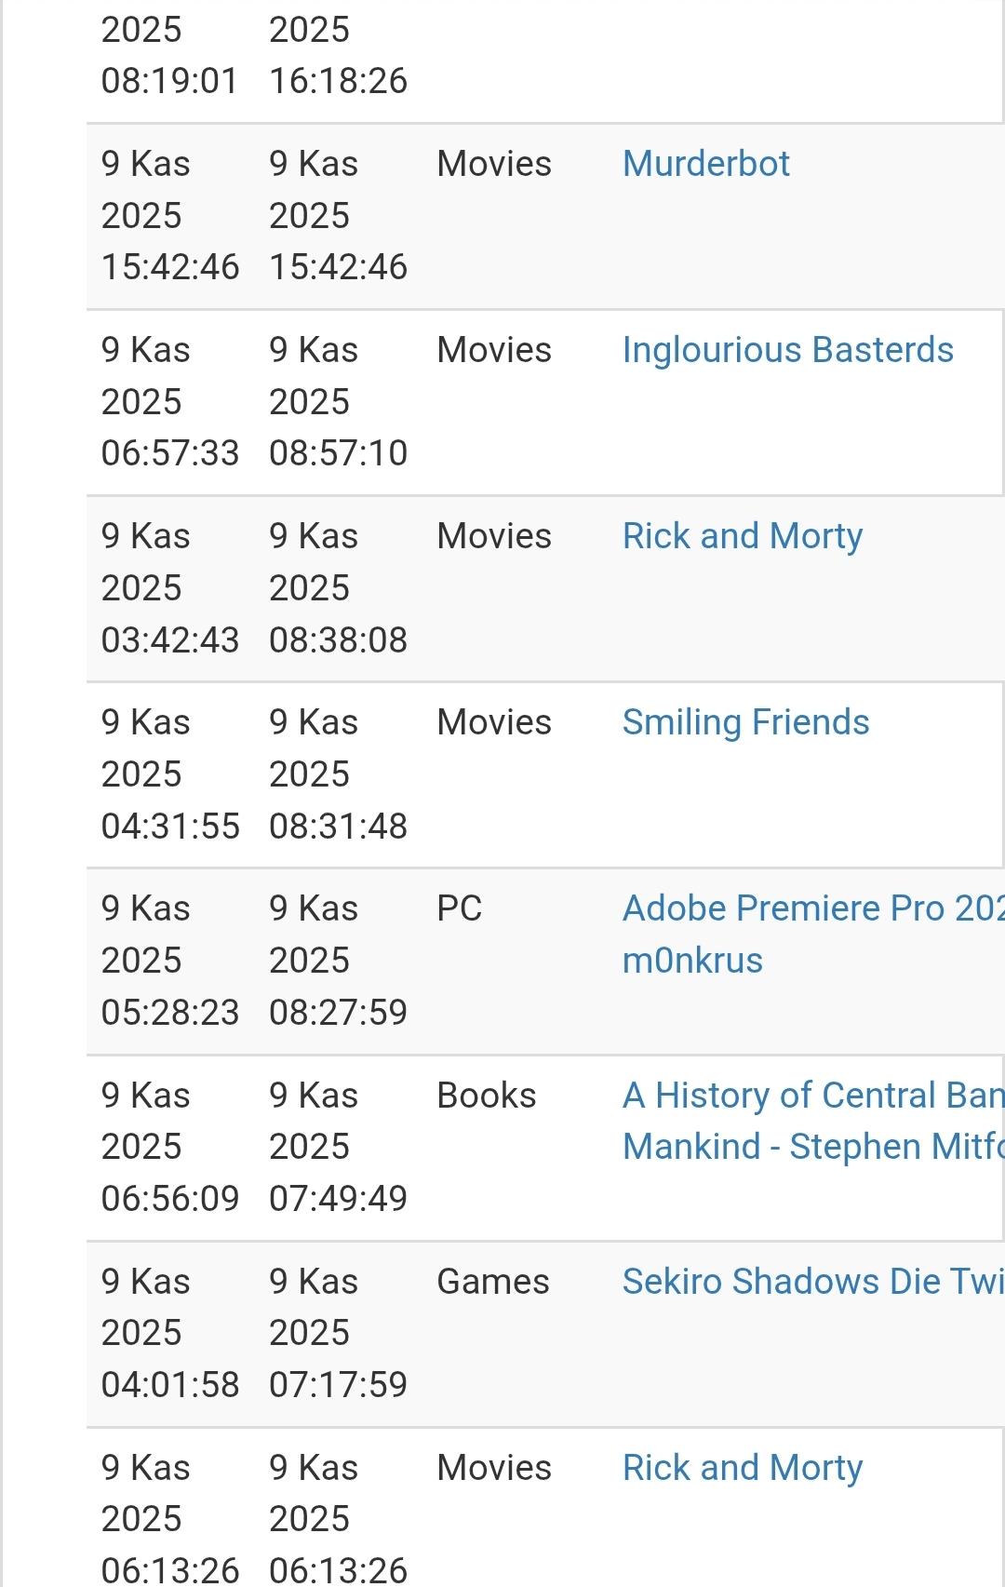Click the Games category cell
This screenshot has width=1005, height=1587.
pyautogui.click(x=492, y=1282)
